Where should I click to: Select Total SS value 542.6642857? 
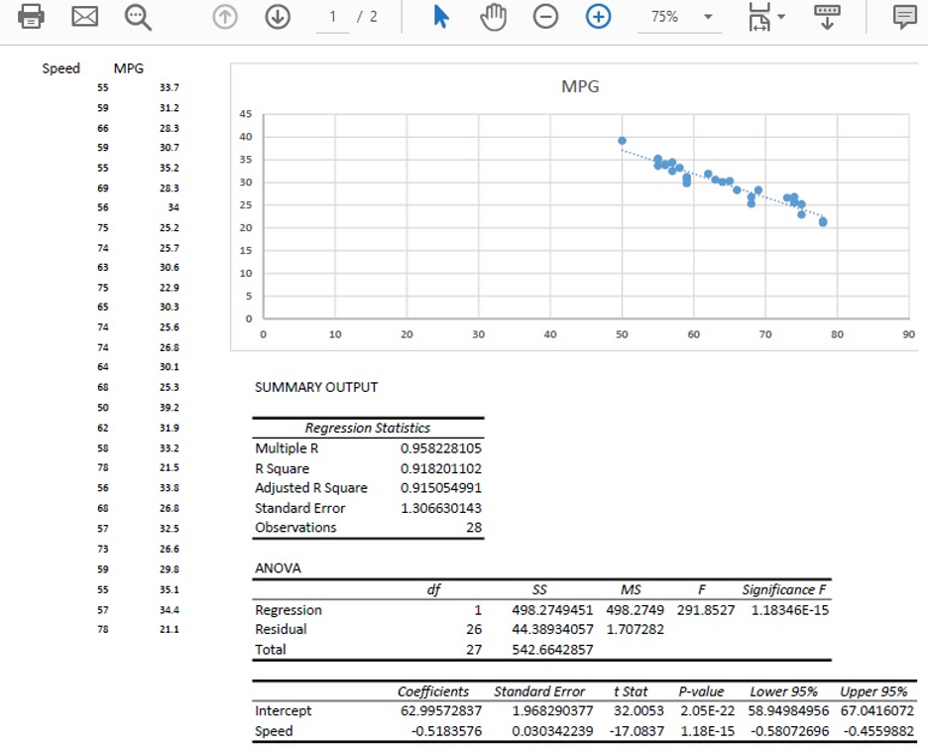coord(552,650)
